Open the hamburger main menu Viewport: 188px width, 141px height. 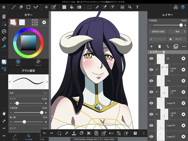click(4, 7)
